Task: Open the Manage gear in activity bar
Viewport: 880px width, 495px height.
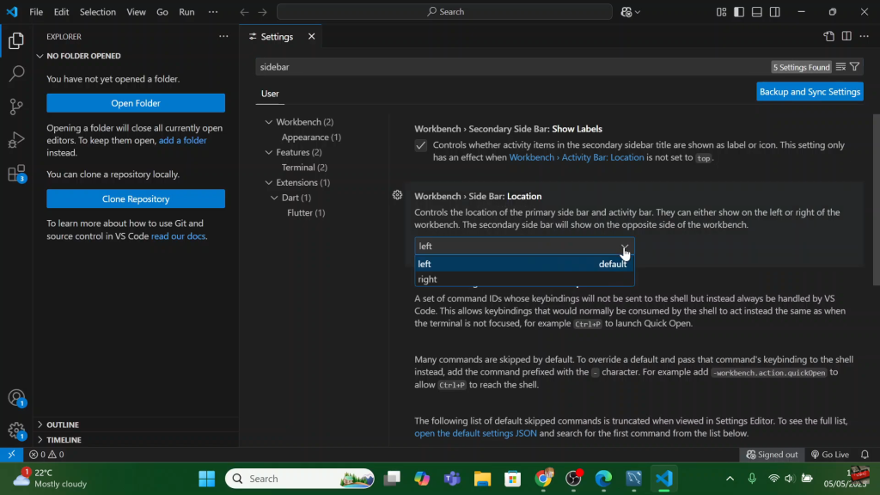Action: pyautogui.click(x=16, y=431)
